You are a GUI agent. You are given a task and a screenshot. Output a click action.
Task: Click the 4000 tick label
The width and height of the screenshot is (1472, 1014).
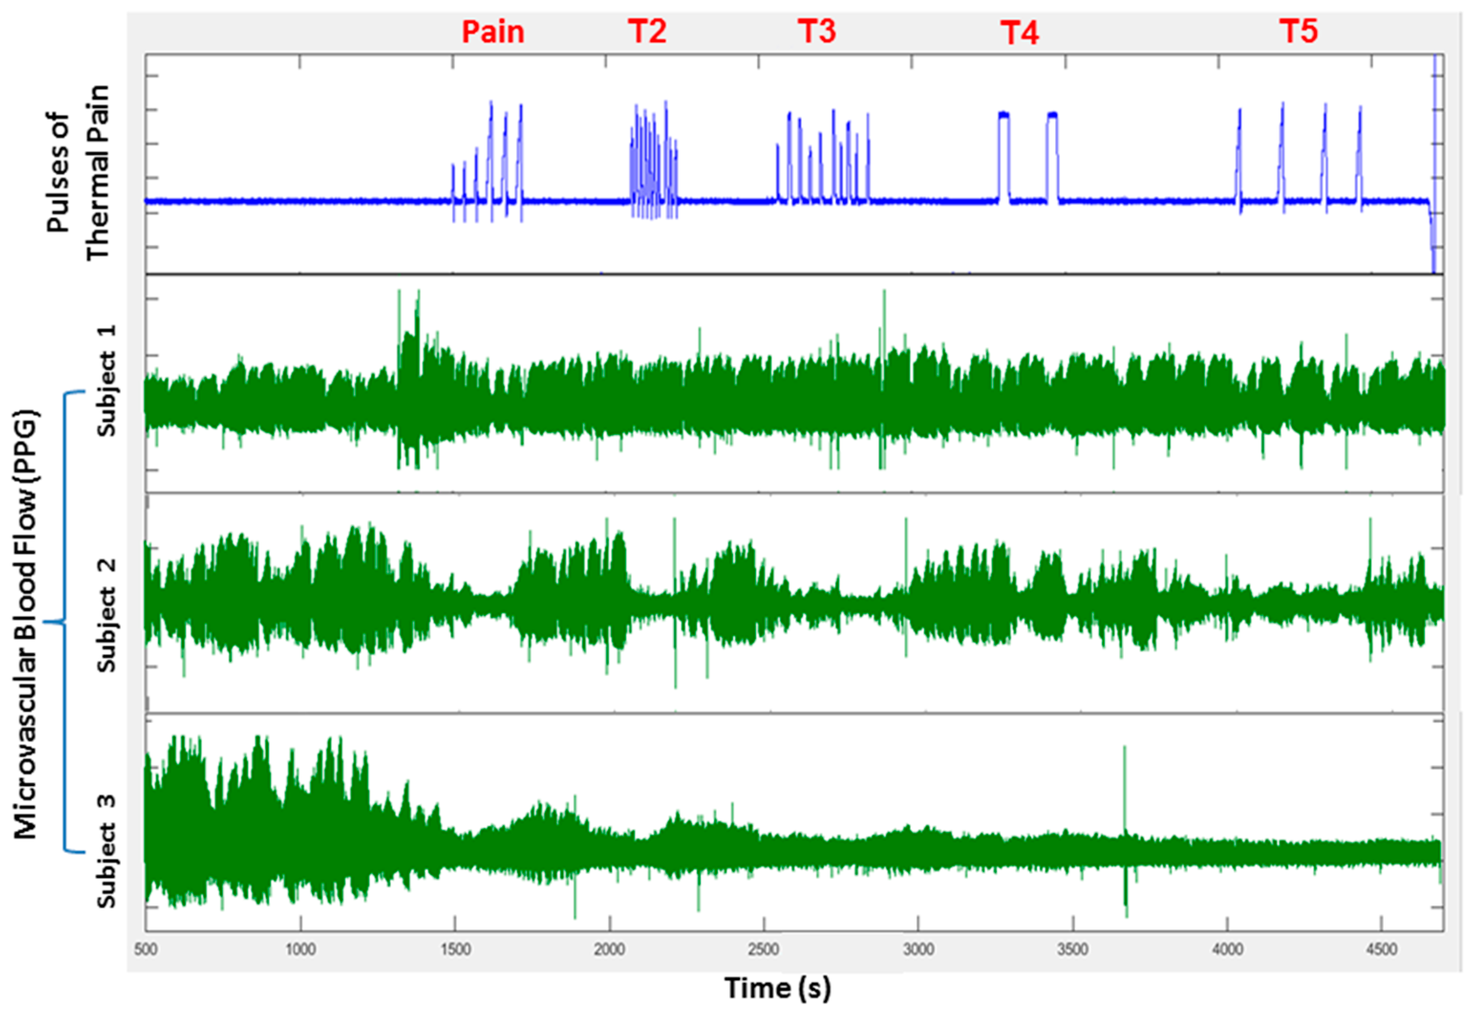(x=1227, y=950)
